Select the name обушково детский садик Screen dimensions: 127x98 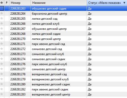(49, 9)
